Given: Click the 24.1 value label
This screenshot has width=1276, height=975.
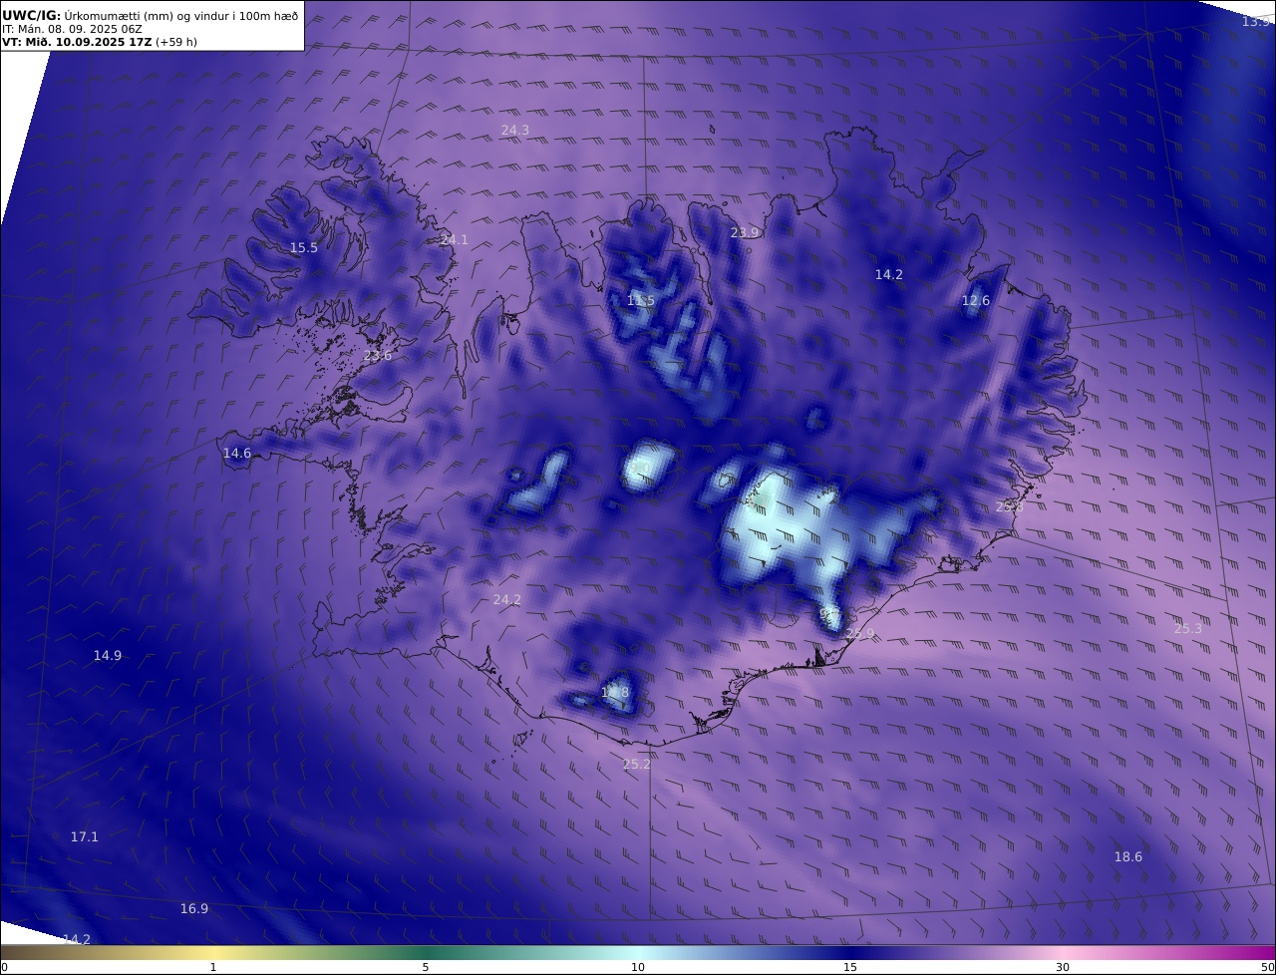Looking at the screenshot, I should (454, 240).
